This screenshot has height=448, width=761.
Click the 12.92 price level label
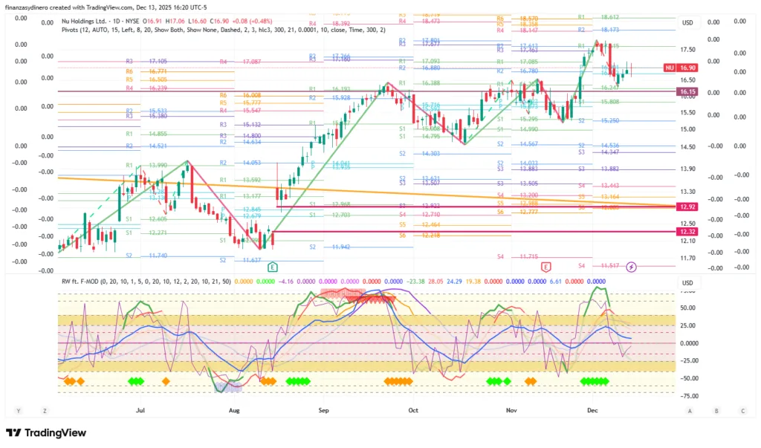[x=686, y=207]
